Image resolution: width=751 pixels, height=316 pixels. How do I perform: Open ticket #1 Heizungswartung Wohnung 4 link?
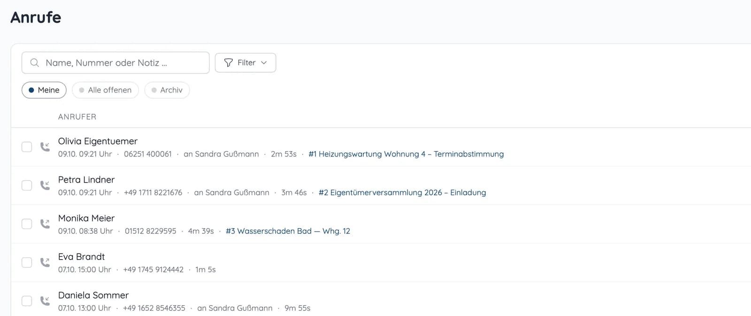[406, 154]
